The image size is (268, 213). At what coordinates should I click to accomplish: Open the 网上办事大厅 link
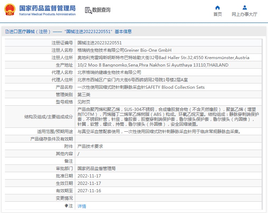[x=244, y=14]
